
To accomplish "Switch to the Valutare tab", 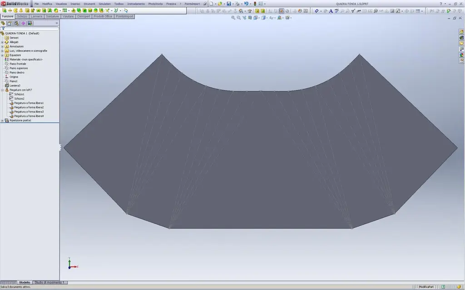I will click(68, 17).
